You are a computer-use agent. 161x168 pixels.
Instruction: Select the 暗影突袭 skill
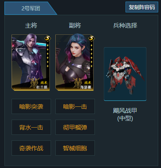(31, 106)
